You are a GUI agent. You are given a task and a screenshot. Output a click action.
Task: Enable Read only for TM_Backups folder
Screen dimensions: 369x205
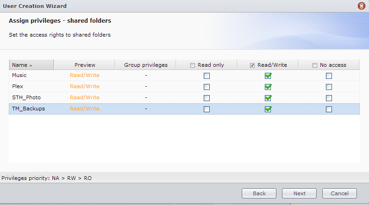coord(206,109)
